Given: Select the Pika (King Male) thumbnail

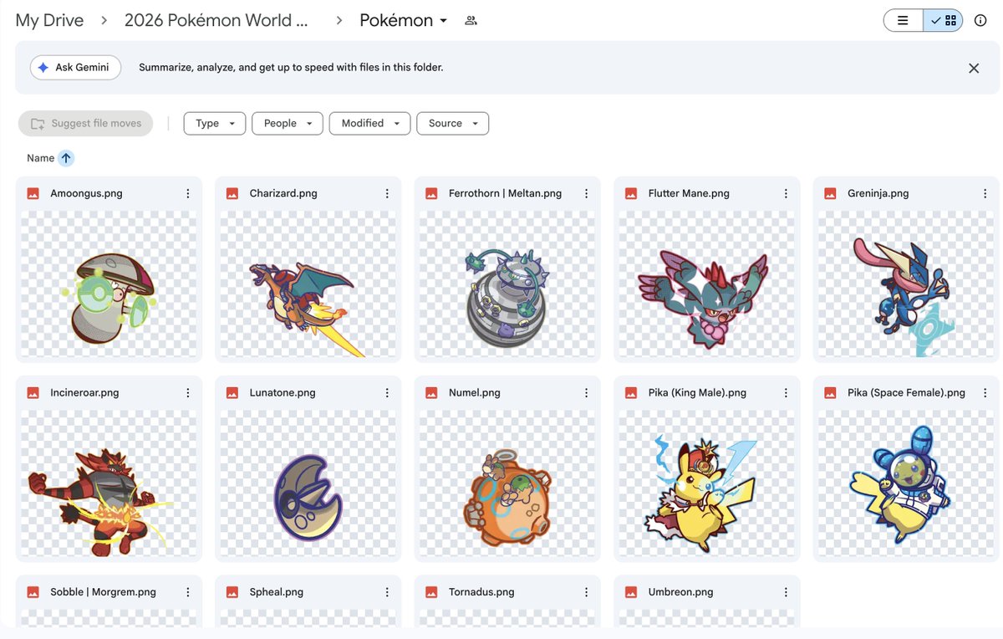Looking at the screenshot, I should coord(707,483).
